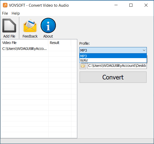Open the Feedback envelope icon
Viewport: 154px width, 144px height.
30,26
